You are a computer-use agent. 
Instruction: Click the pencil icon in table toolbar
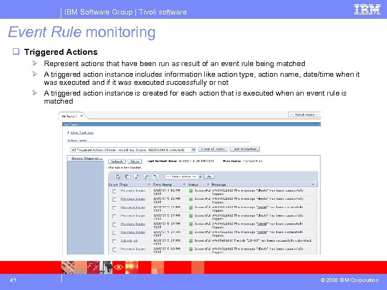[x=137, y=177]
